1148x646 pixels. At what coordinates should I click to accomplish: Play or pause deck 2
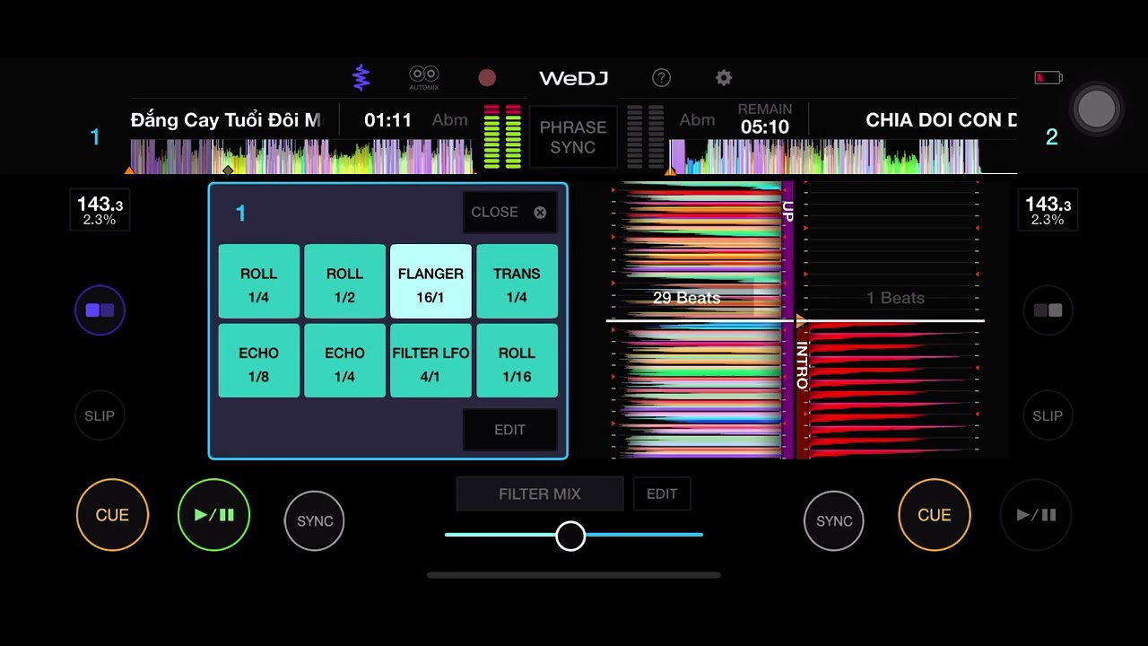point(1036,515)
